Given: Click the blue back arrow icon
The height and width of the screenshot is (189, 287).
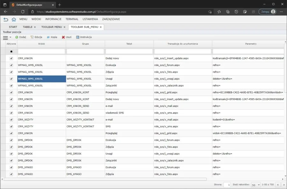Looking at the screenshot, I should click(6, 19).
